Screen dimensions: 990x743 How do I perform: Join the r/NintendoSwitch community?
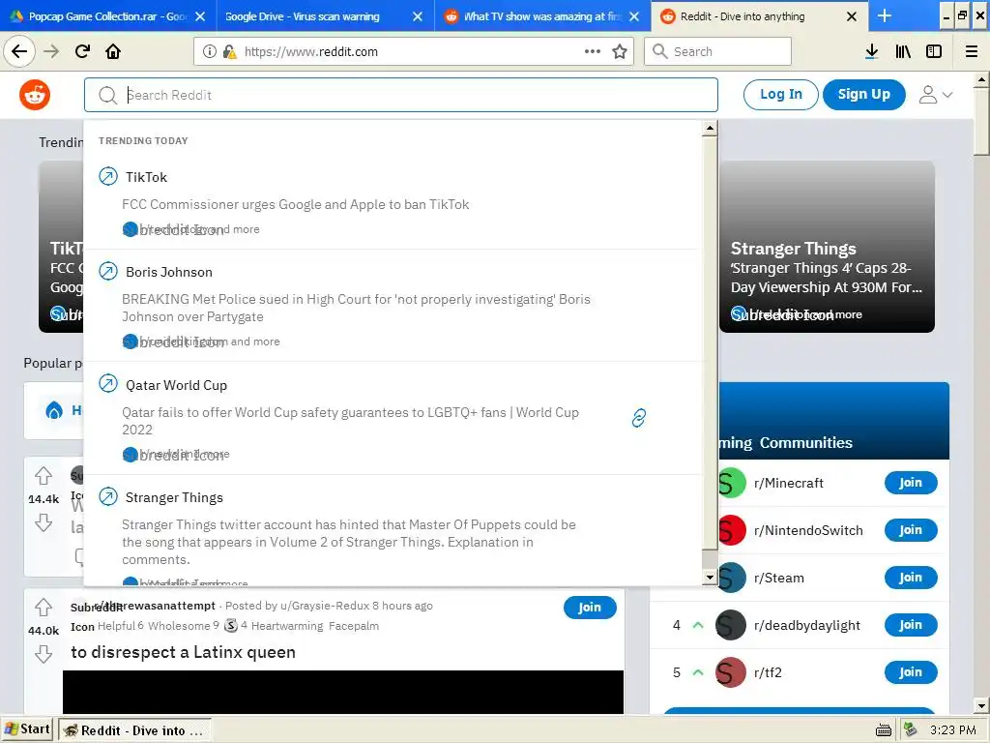(911, 531)
